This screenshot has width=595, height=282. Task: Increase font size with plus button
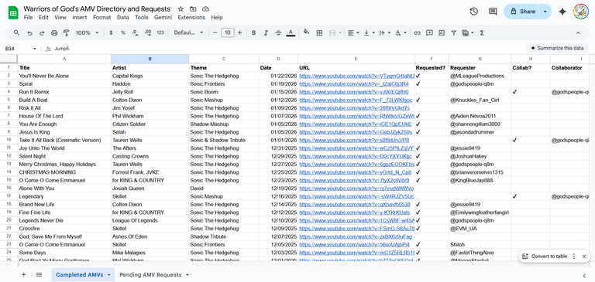[239, 33]
